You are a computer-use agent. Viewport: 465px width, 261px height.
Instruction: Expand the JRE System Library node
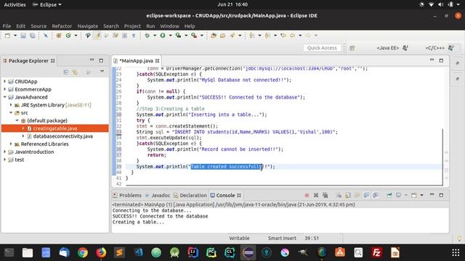pos(11,104)
